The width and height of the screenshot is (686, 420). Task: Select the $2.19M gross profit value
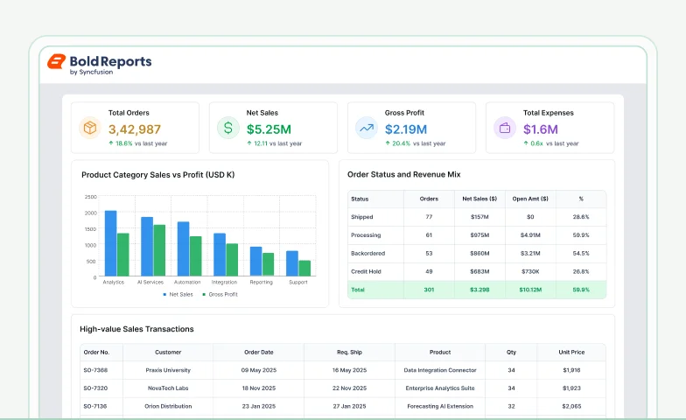406,129
